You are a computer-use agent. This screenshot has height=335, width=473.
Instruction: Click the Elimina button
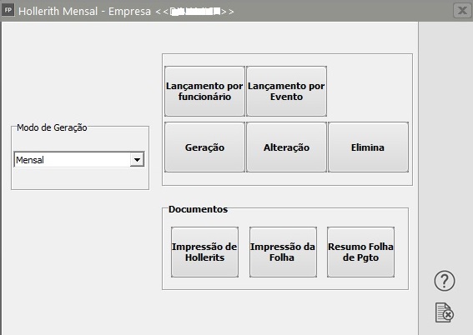(368, 147)
